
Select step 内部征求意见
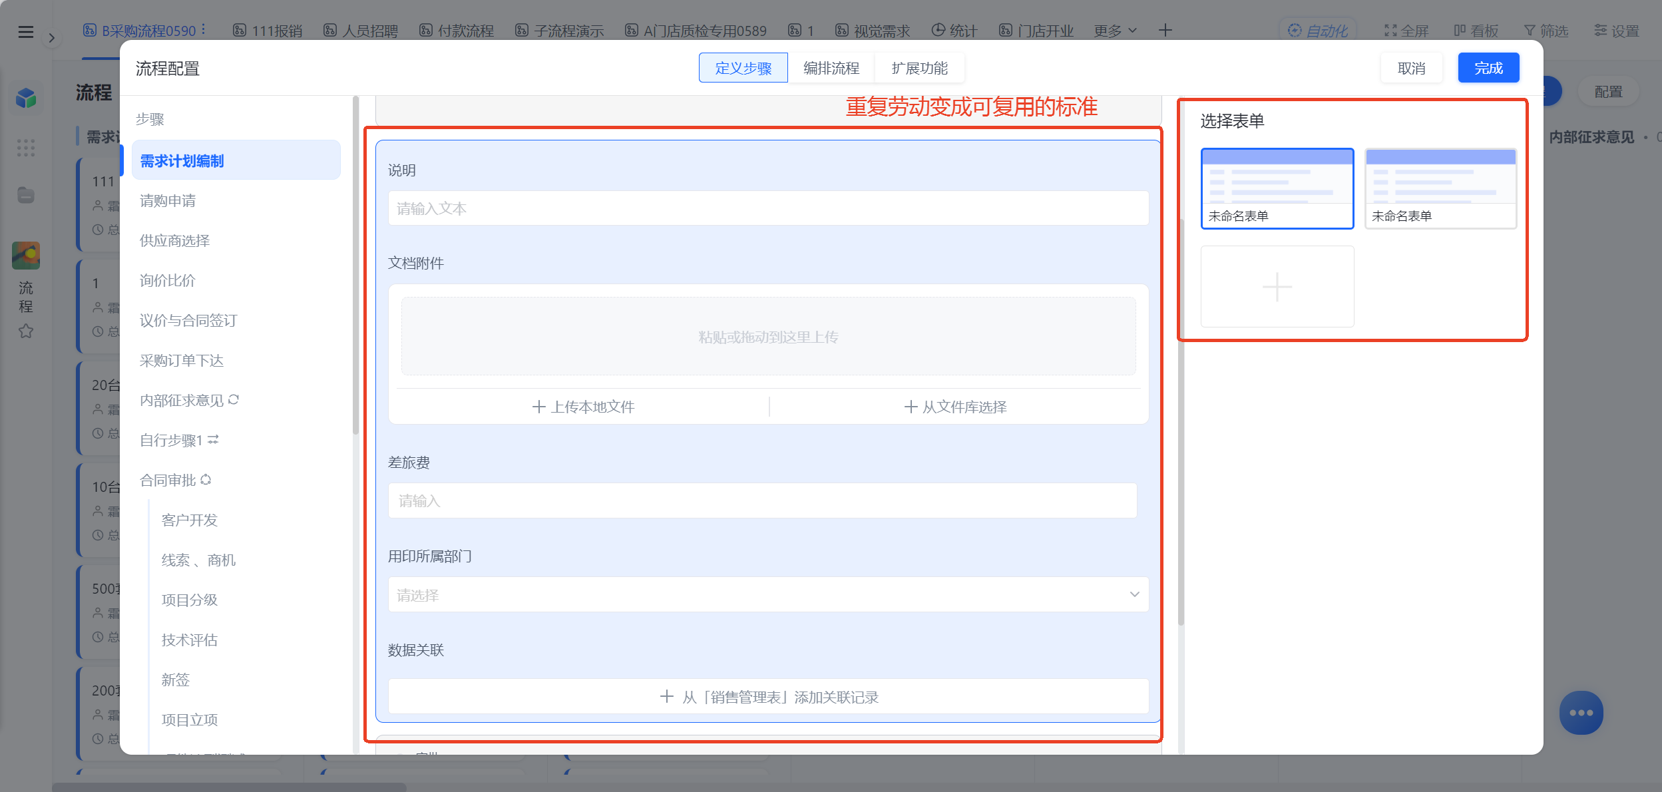pos(181,400)
